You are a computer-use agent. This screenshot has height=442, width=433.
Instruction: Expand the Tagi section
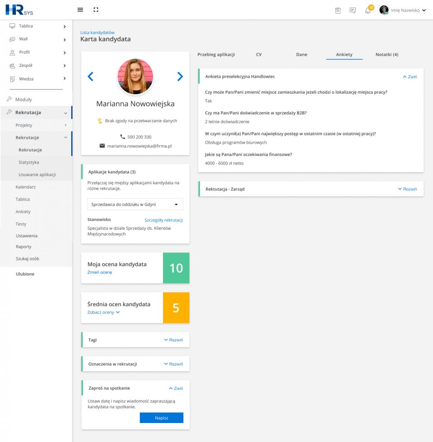(x=173, y=340)
